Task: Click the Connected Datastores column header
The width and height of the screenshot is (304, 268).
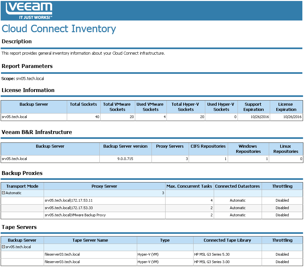Action: pos(238,186)
